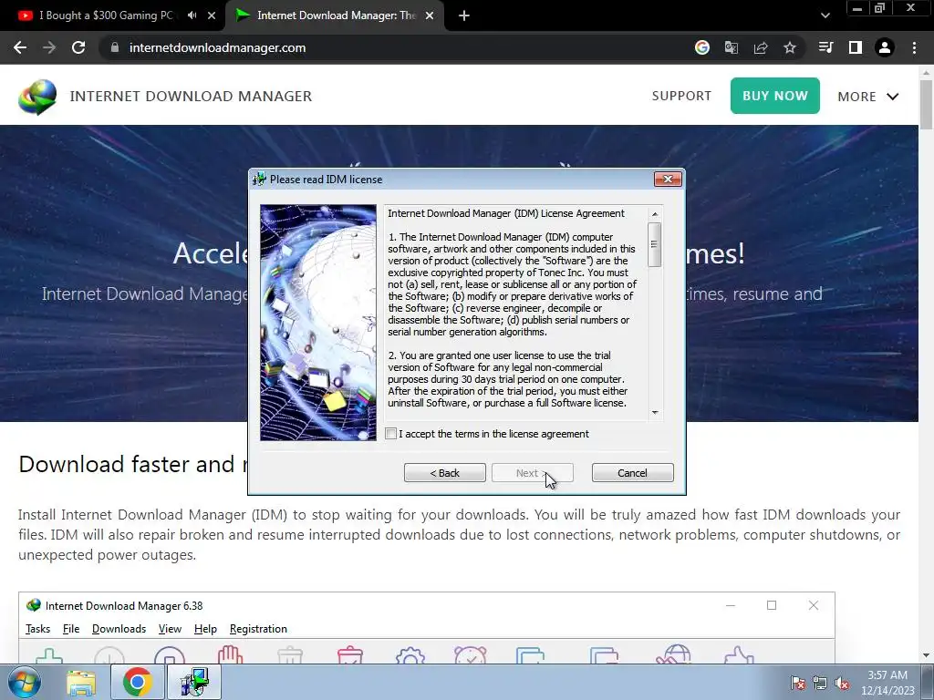Toggle the browser side panel
The image size is (934, 700).
tap(856, 47)
